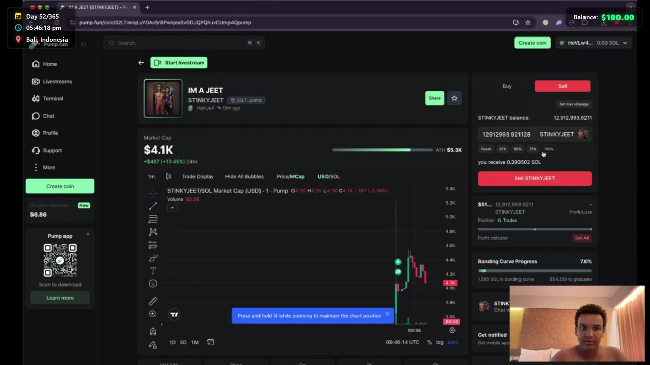Select the brush drawing tool
The width and height of the screenshot is (650, 365).
point(153,258)
